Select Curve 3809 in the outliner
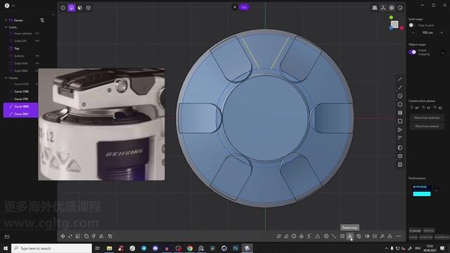 [x=21, y=106]
